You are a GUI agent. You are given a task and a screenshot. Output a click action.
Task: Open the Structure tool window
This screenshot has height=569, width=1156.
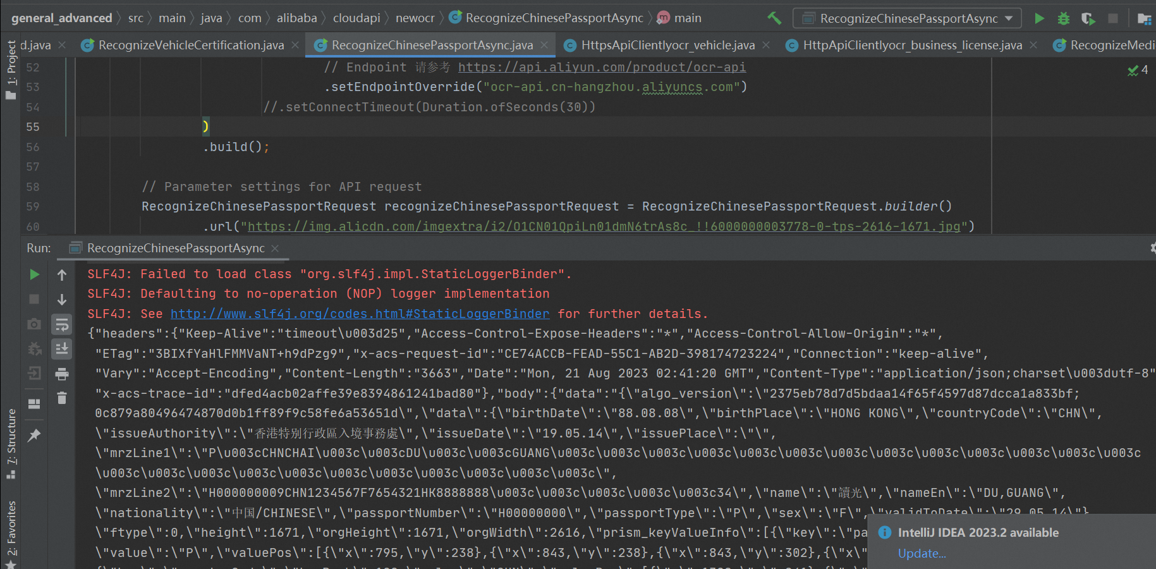(x=11, y=444)
